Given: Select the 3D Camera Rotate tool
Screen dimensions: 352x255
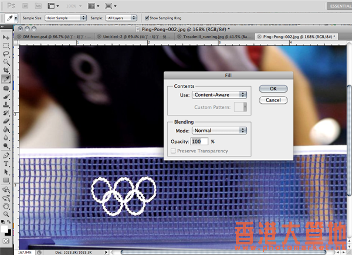Looking at the screenshot, I should coord(6,198).
